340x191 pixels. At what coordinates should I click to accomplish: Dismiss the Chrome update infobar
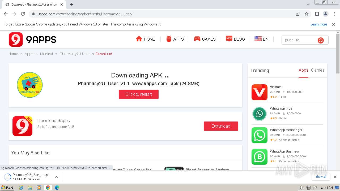point(334,24)
